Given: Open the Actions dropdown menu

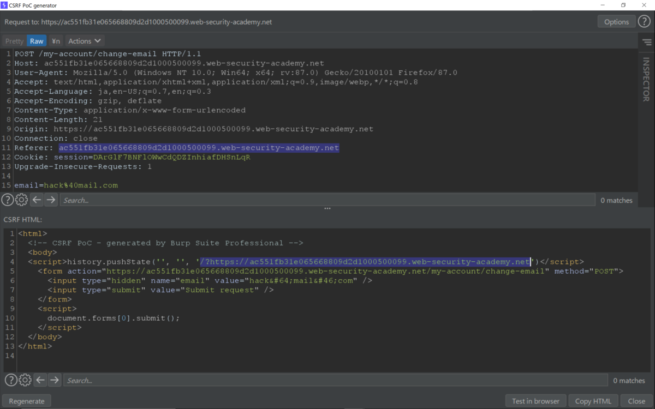Looking at the screenshot, I should point(85,41).
